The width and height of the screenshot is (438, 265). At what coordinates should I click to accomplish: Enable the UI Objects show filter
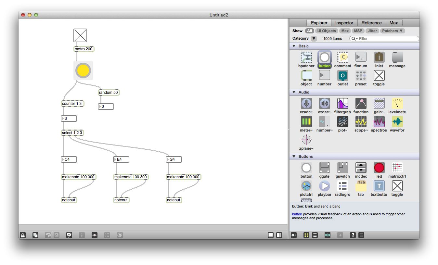coord(326,31)
